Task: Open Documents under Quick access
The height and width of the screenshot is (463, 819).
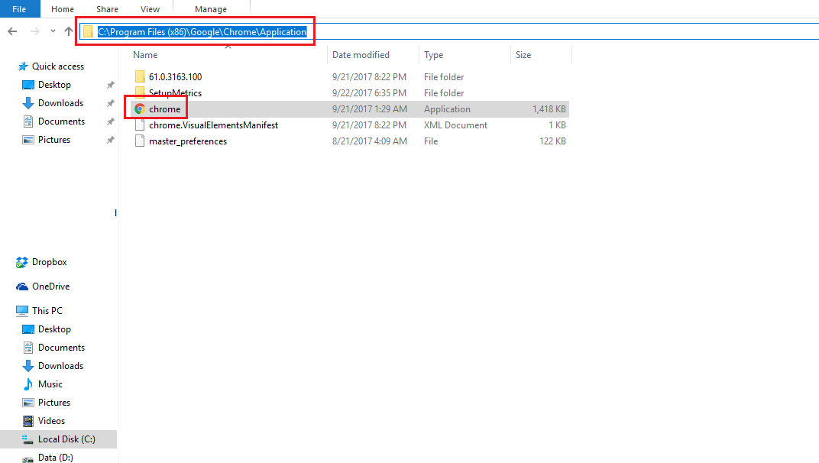Action: pyautogui.click(x=61, y=121)
